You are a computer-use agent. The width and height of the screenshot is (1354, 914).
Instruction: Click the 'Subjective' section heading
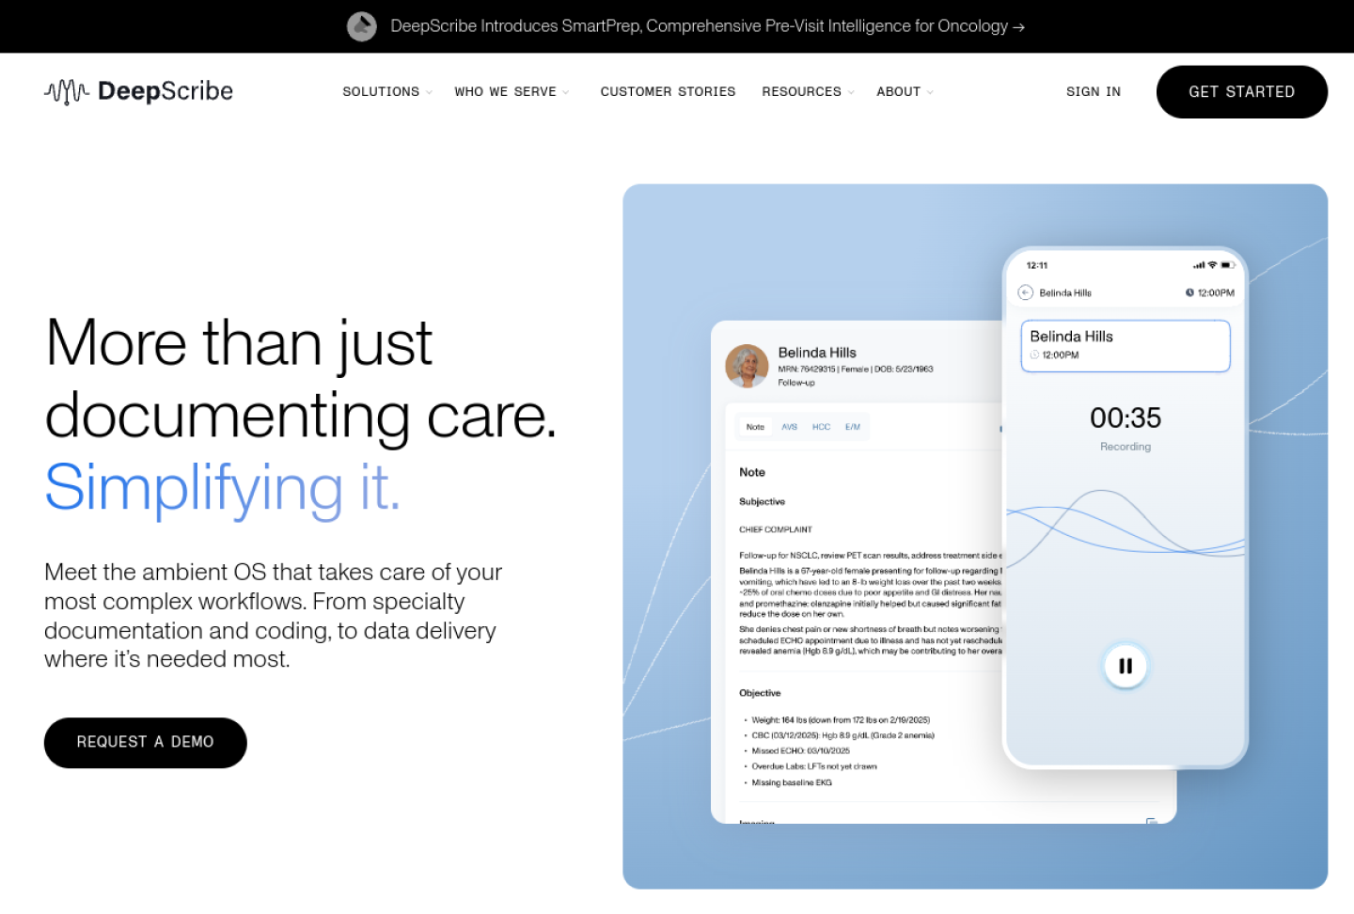[762, 502]
